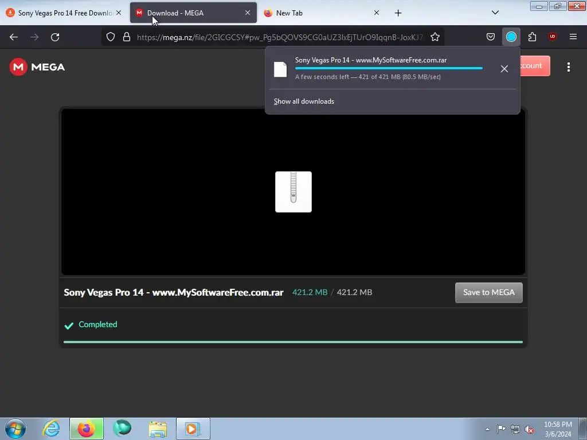Click the Completed status text
Viewport: 587px width, 440px height.
[97, 324]
